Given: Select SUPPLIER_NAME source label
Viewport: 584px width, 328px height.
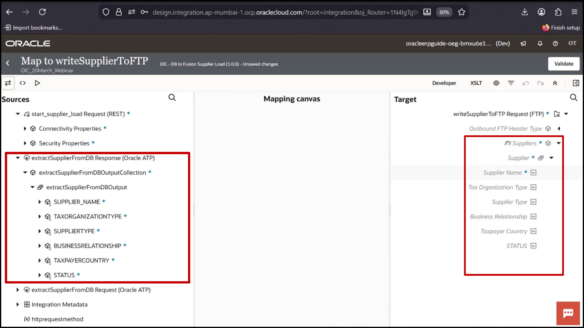Looking at the screenshot, I should click(x=77, y=202).
